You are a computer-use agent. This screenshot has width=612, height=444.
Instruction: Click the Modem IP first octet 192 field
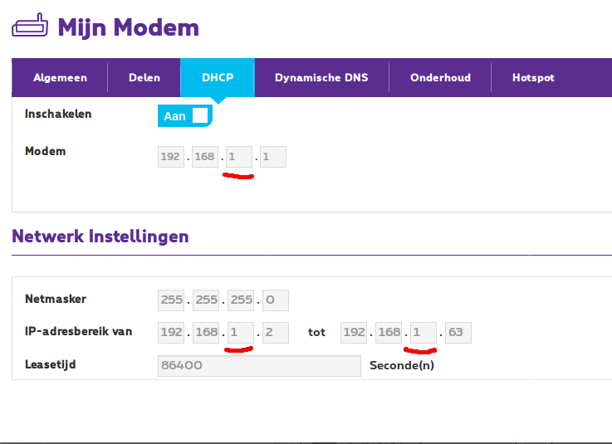click(x=171, y=157)
